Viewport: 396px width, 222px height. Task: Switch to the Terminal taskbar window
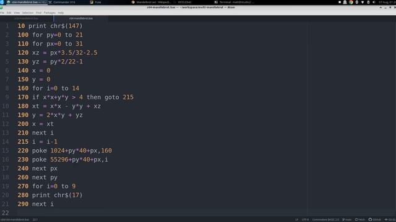click(x=235, y=2)
